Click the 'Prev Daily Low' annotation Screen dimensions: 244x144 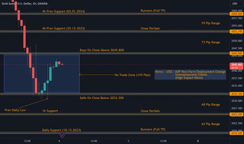15,110
